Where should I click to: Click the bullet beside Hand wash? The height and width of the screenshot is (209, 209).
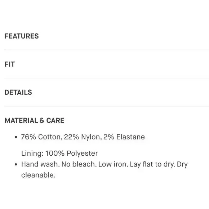coord(16,164)
